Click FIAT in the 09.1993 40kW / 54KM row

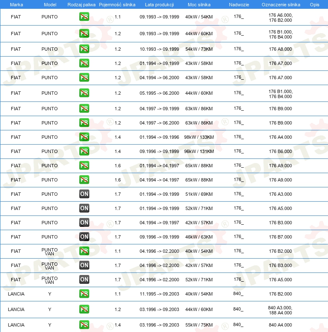[16, 17]
